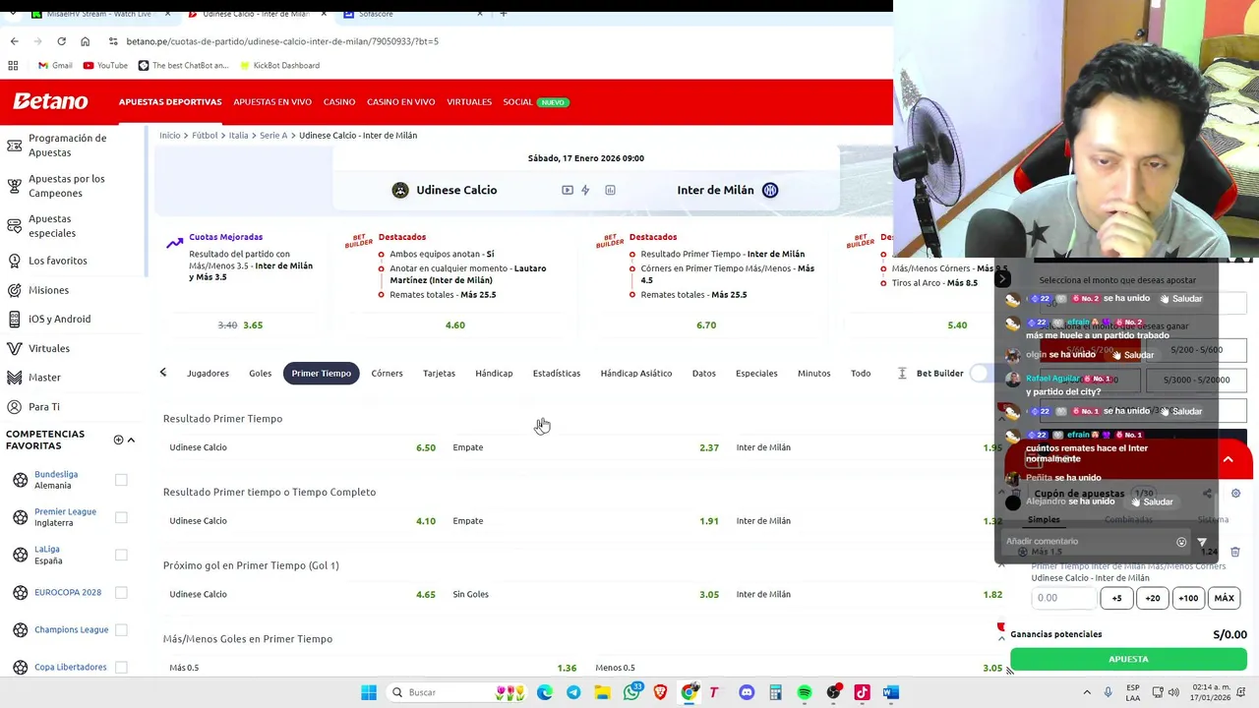Open Spotify from the taskbar
The height and width of the screenshot is (708, 1259).
point(805,692)
